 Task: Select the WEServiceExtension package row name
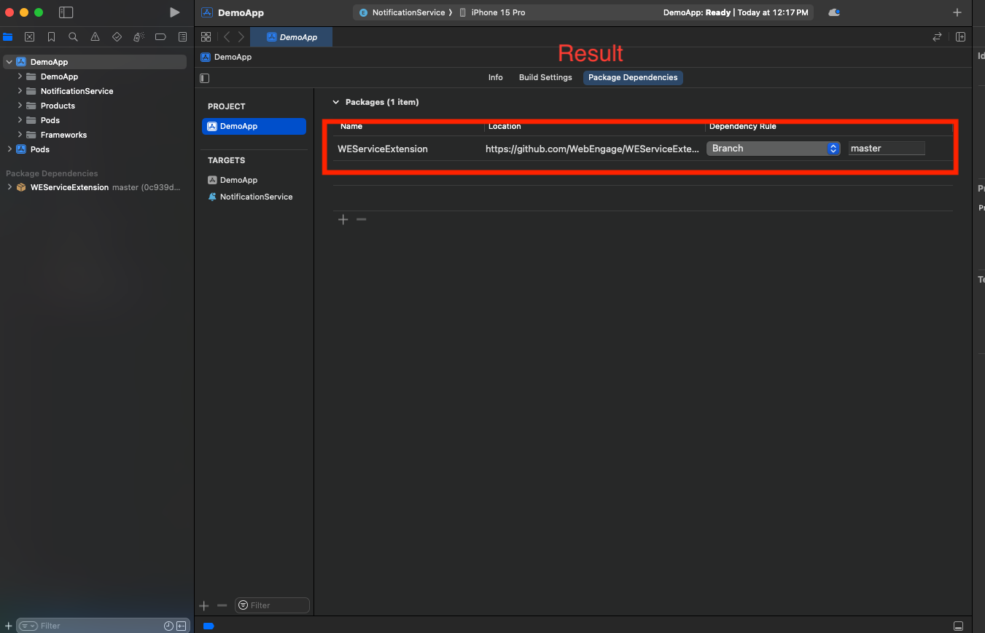(383, 149)
